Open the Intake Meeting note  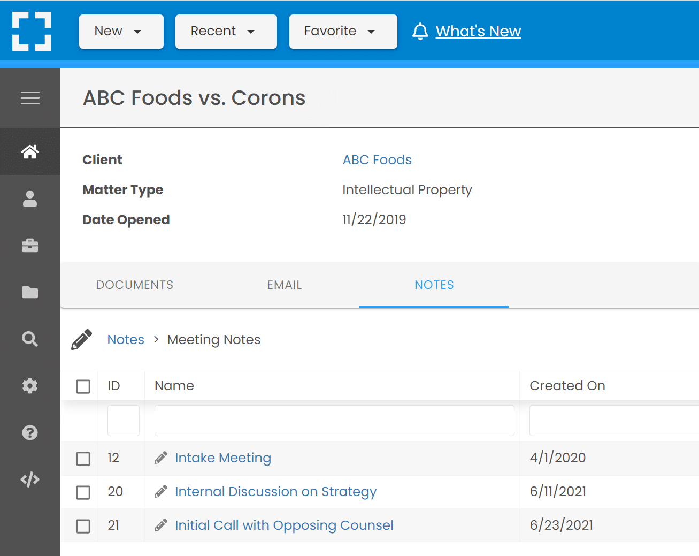coord(223,458)
